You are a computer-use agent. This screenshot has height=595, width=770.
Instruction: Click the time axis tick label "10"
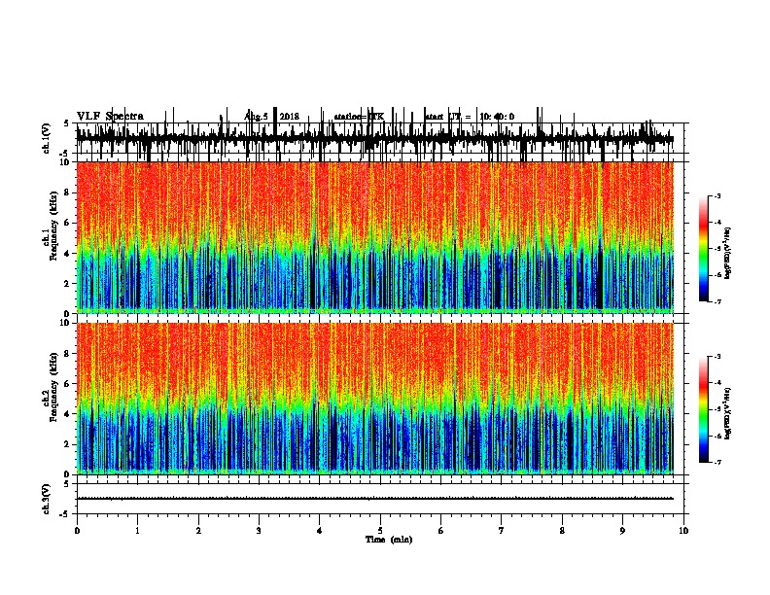[x=683, y=531]
